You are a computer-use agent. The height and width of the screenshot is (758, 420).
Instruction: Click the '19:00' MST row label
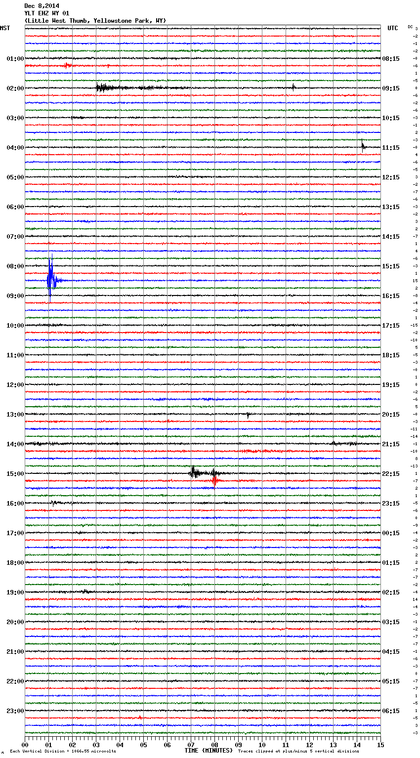15,592
